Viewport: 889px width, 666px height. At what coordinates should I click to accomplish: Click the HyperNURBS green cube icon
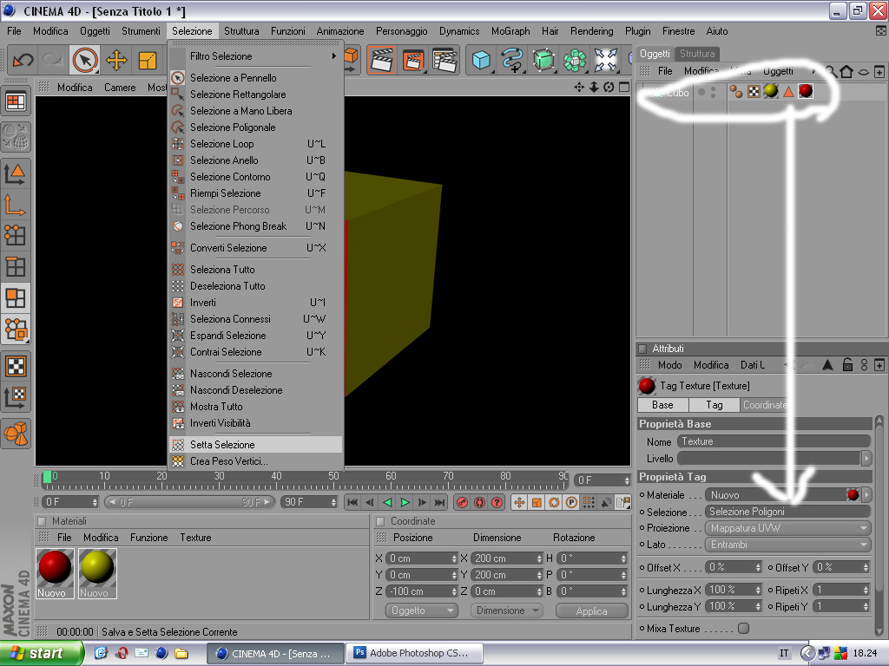tap(543, 60)
